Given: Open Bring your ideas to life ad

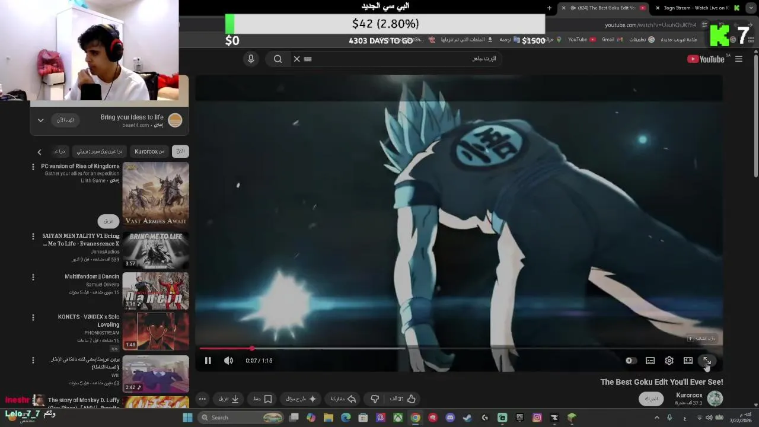Looking at the screenshot, I should 132,117.
